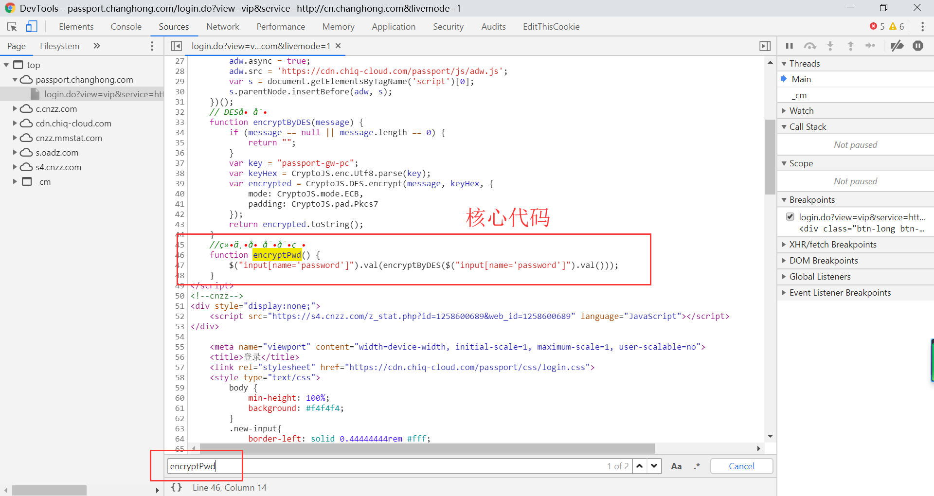Click the Step debugger button

870,46
